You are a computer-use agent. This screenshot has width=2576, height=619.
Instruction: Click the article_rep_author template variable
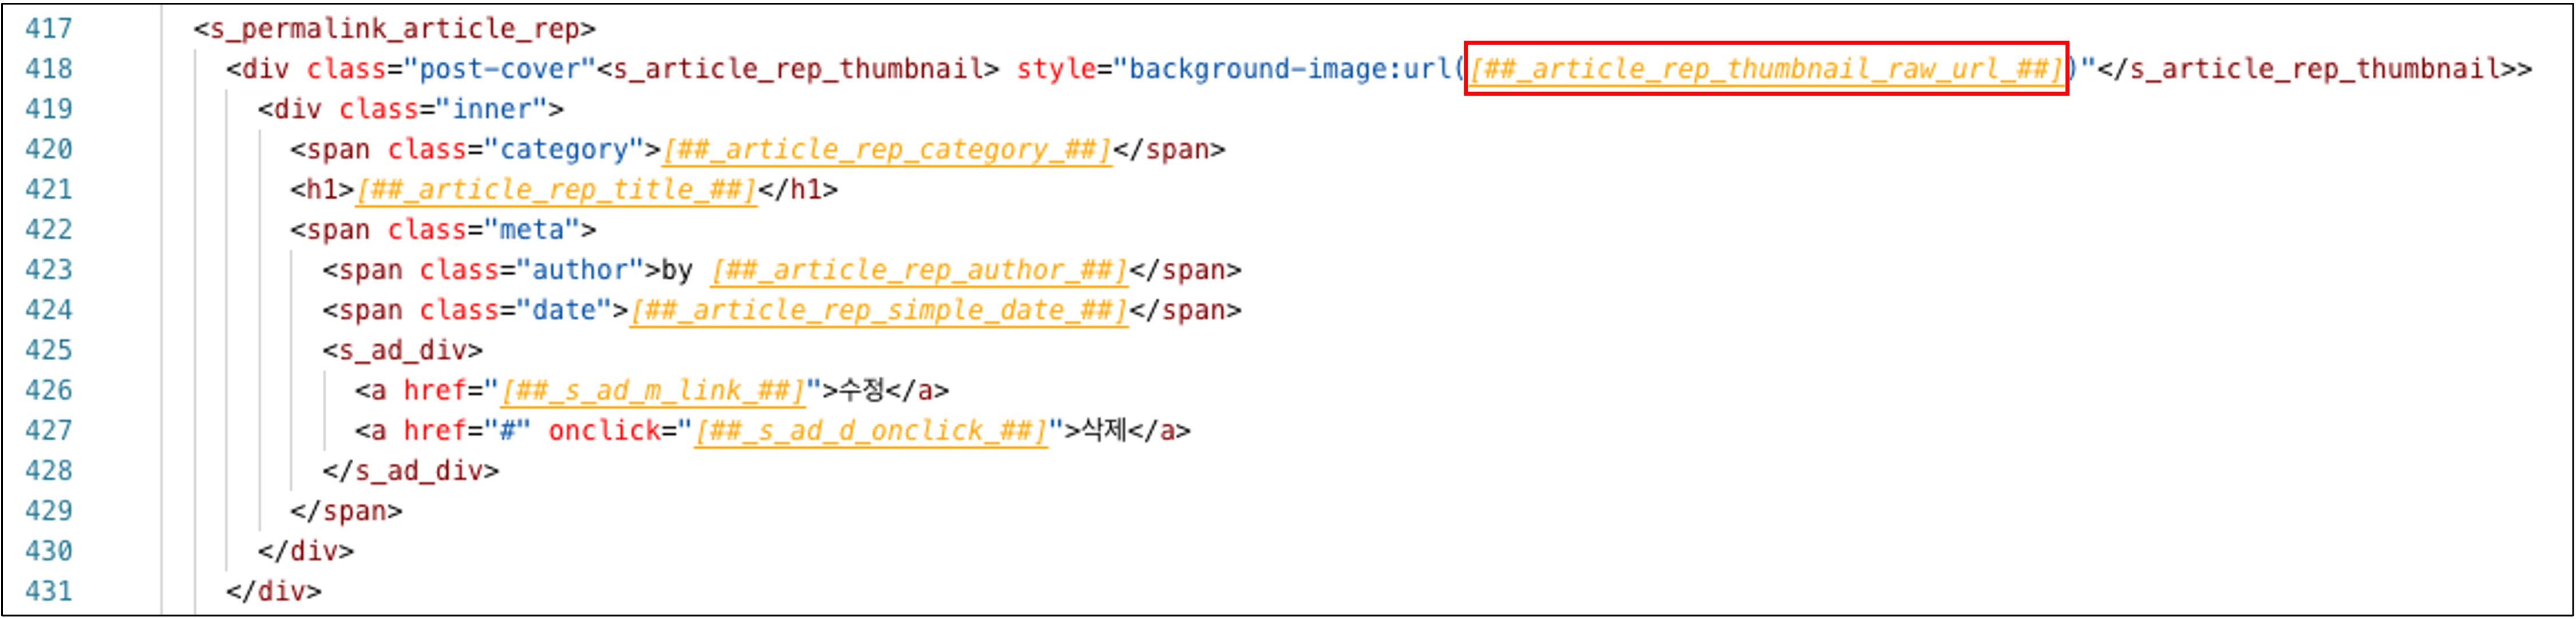tap(919, 270)
